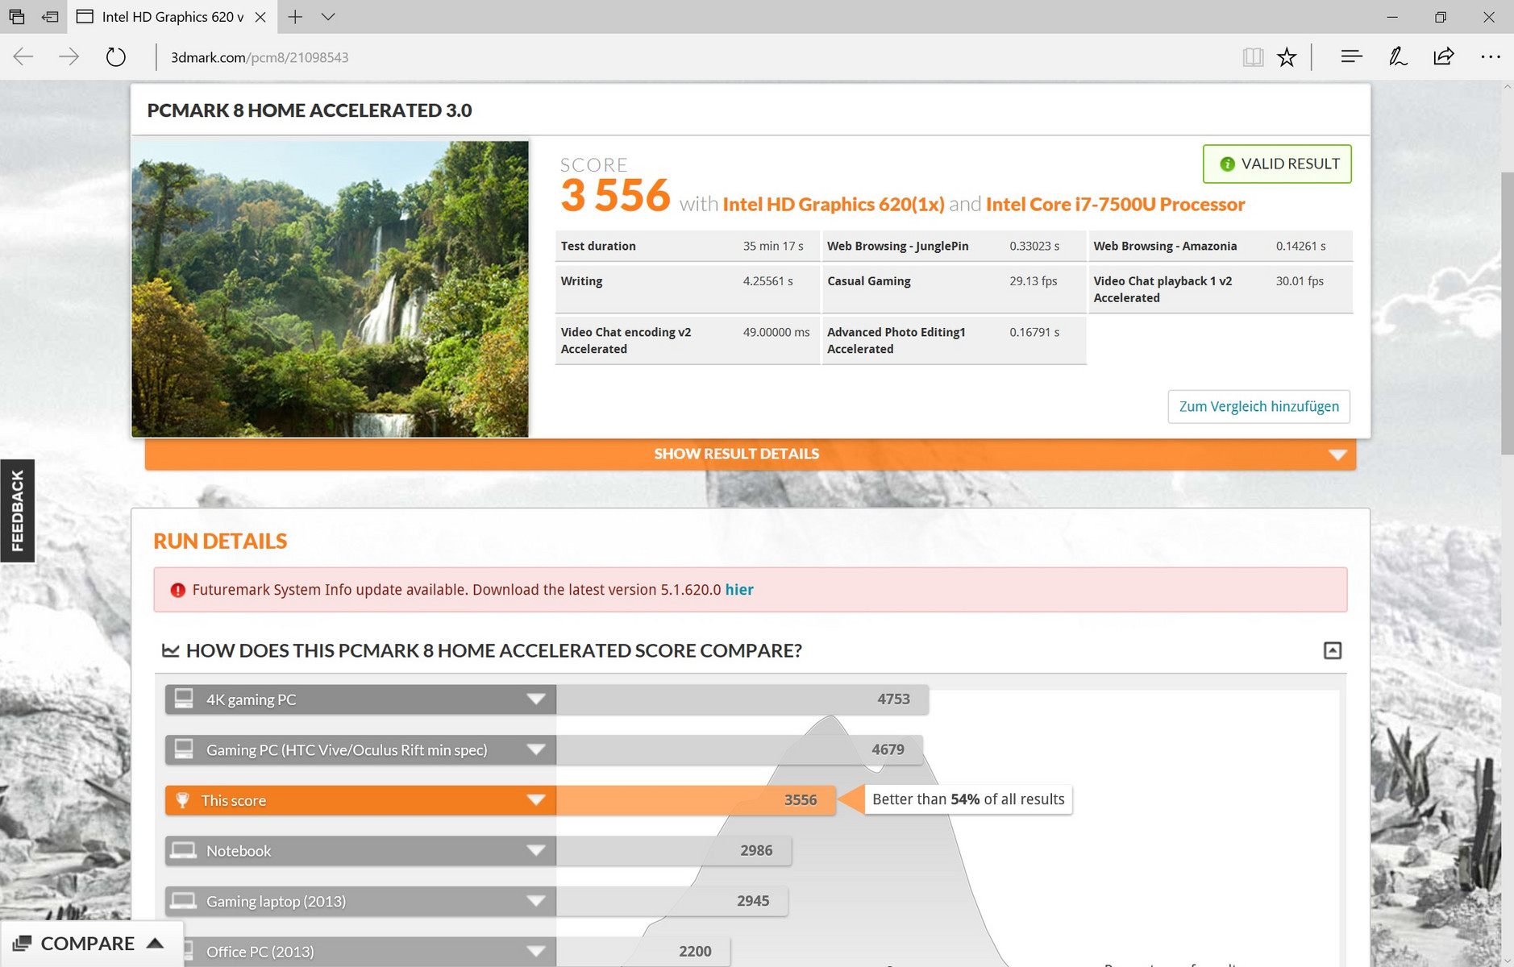This screenshot has width=1514, height=967.
Task: Click the 3 556 score number
Action: 615,196
